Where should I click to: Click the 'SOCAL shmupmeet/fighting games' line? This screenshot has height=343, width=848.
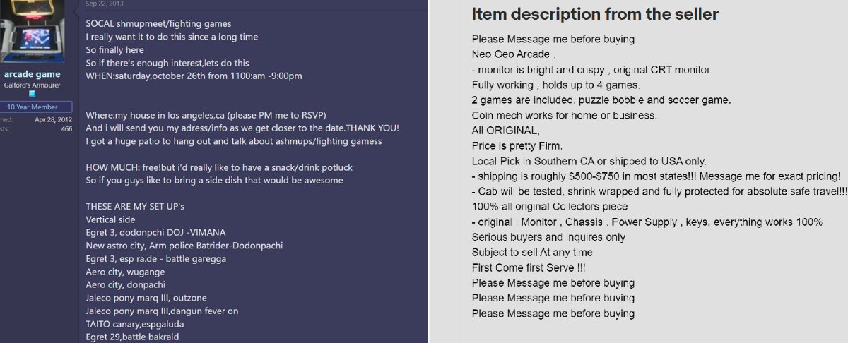[158, 23]
